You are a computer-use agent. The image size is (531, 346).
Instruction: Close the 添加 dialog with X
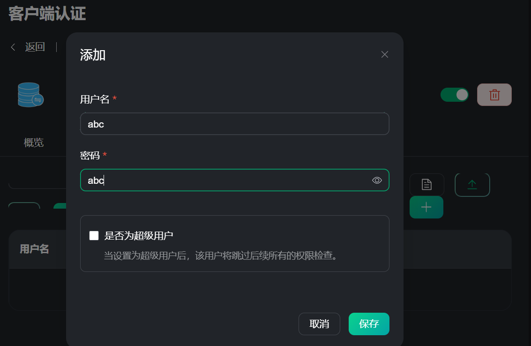click(x=385, y=54)
